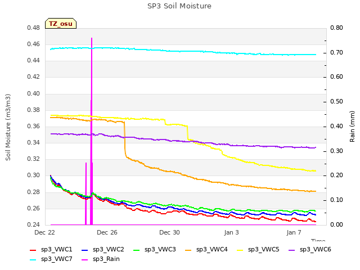Click the purple sp3_VWC6 line
The height and width of the screenshot is (270, 360).
183,141
